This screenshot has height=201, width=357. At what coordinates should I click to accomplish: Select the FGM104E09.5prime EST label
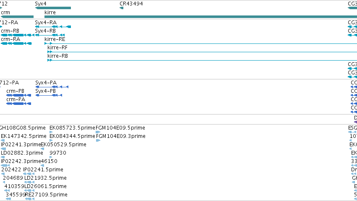click(x=120, y=128)
